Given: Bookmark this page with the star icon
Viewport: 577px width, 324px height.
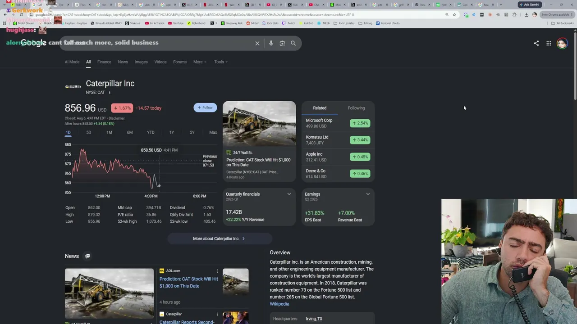Looking at the screenshot, I should [x=454, y=15].
